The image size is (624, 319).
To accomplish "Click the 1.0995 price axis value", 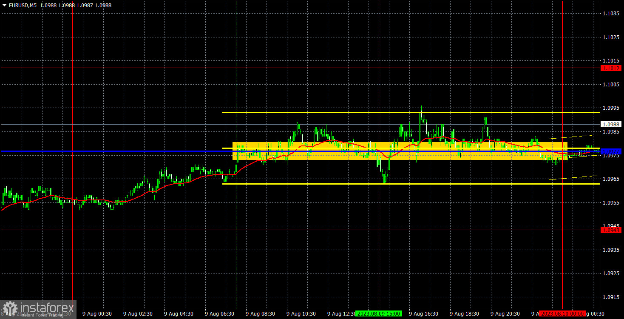I will click(x=611, y=108).
